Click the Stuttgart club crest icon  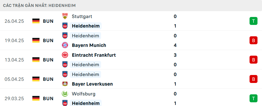click(x=65, y=16)
